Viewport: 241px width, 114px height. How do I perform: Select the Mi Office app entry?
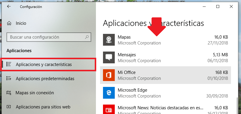(165, 75)
